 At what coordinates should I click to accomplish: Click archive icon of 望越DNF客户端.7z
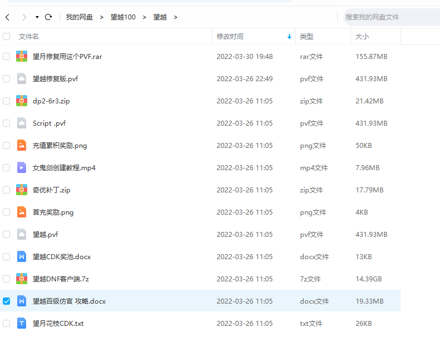(22, 279)
